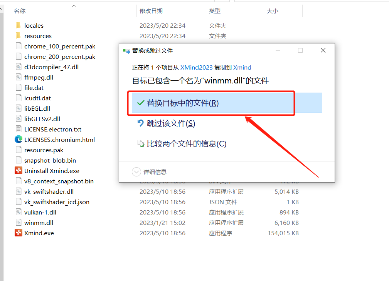The height and width of the screenshot is (281, 389).
Task: Select the d3dcompiler_47.dll file icon
Action: tap(19, 67)
